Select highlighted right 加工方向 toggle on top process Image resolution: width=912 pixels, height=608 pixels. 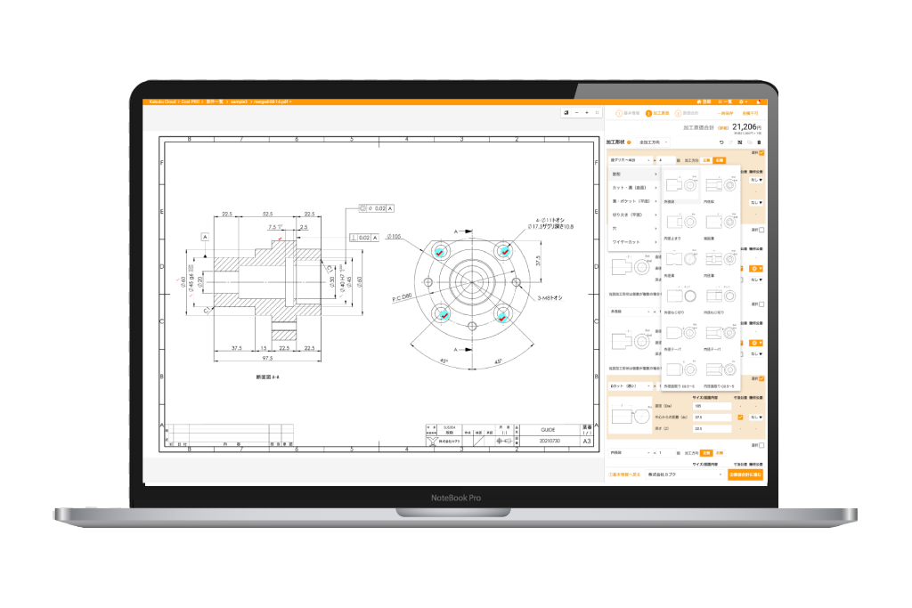coord(720,160)
